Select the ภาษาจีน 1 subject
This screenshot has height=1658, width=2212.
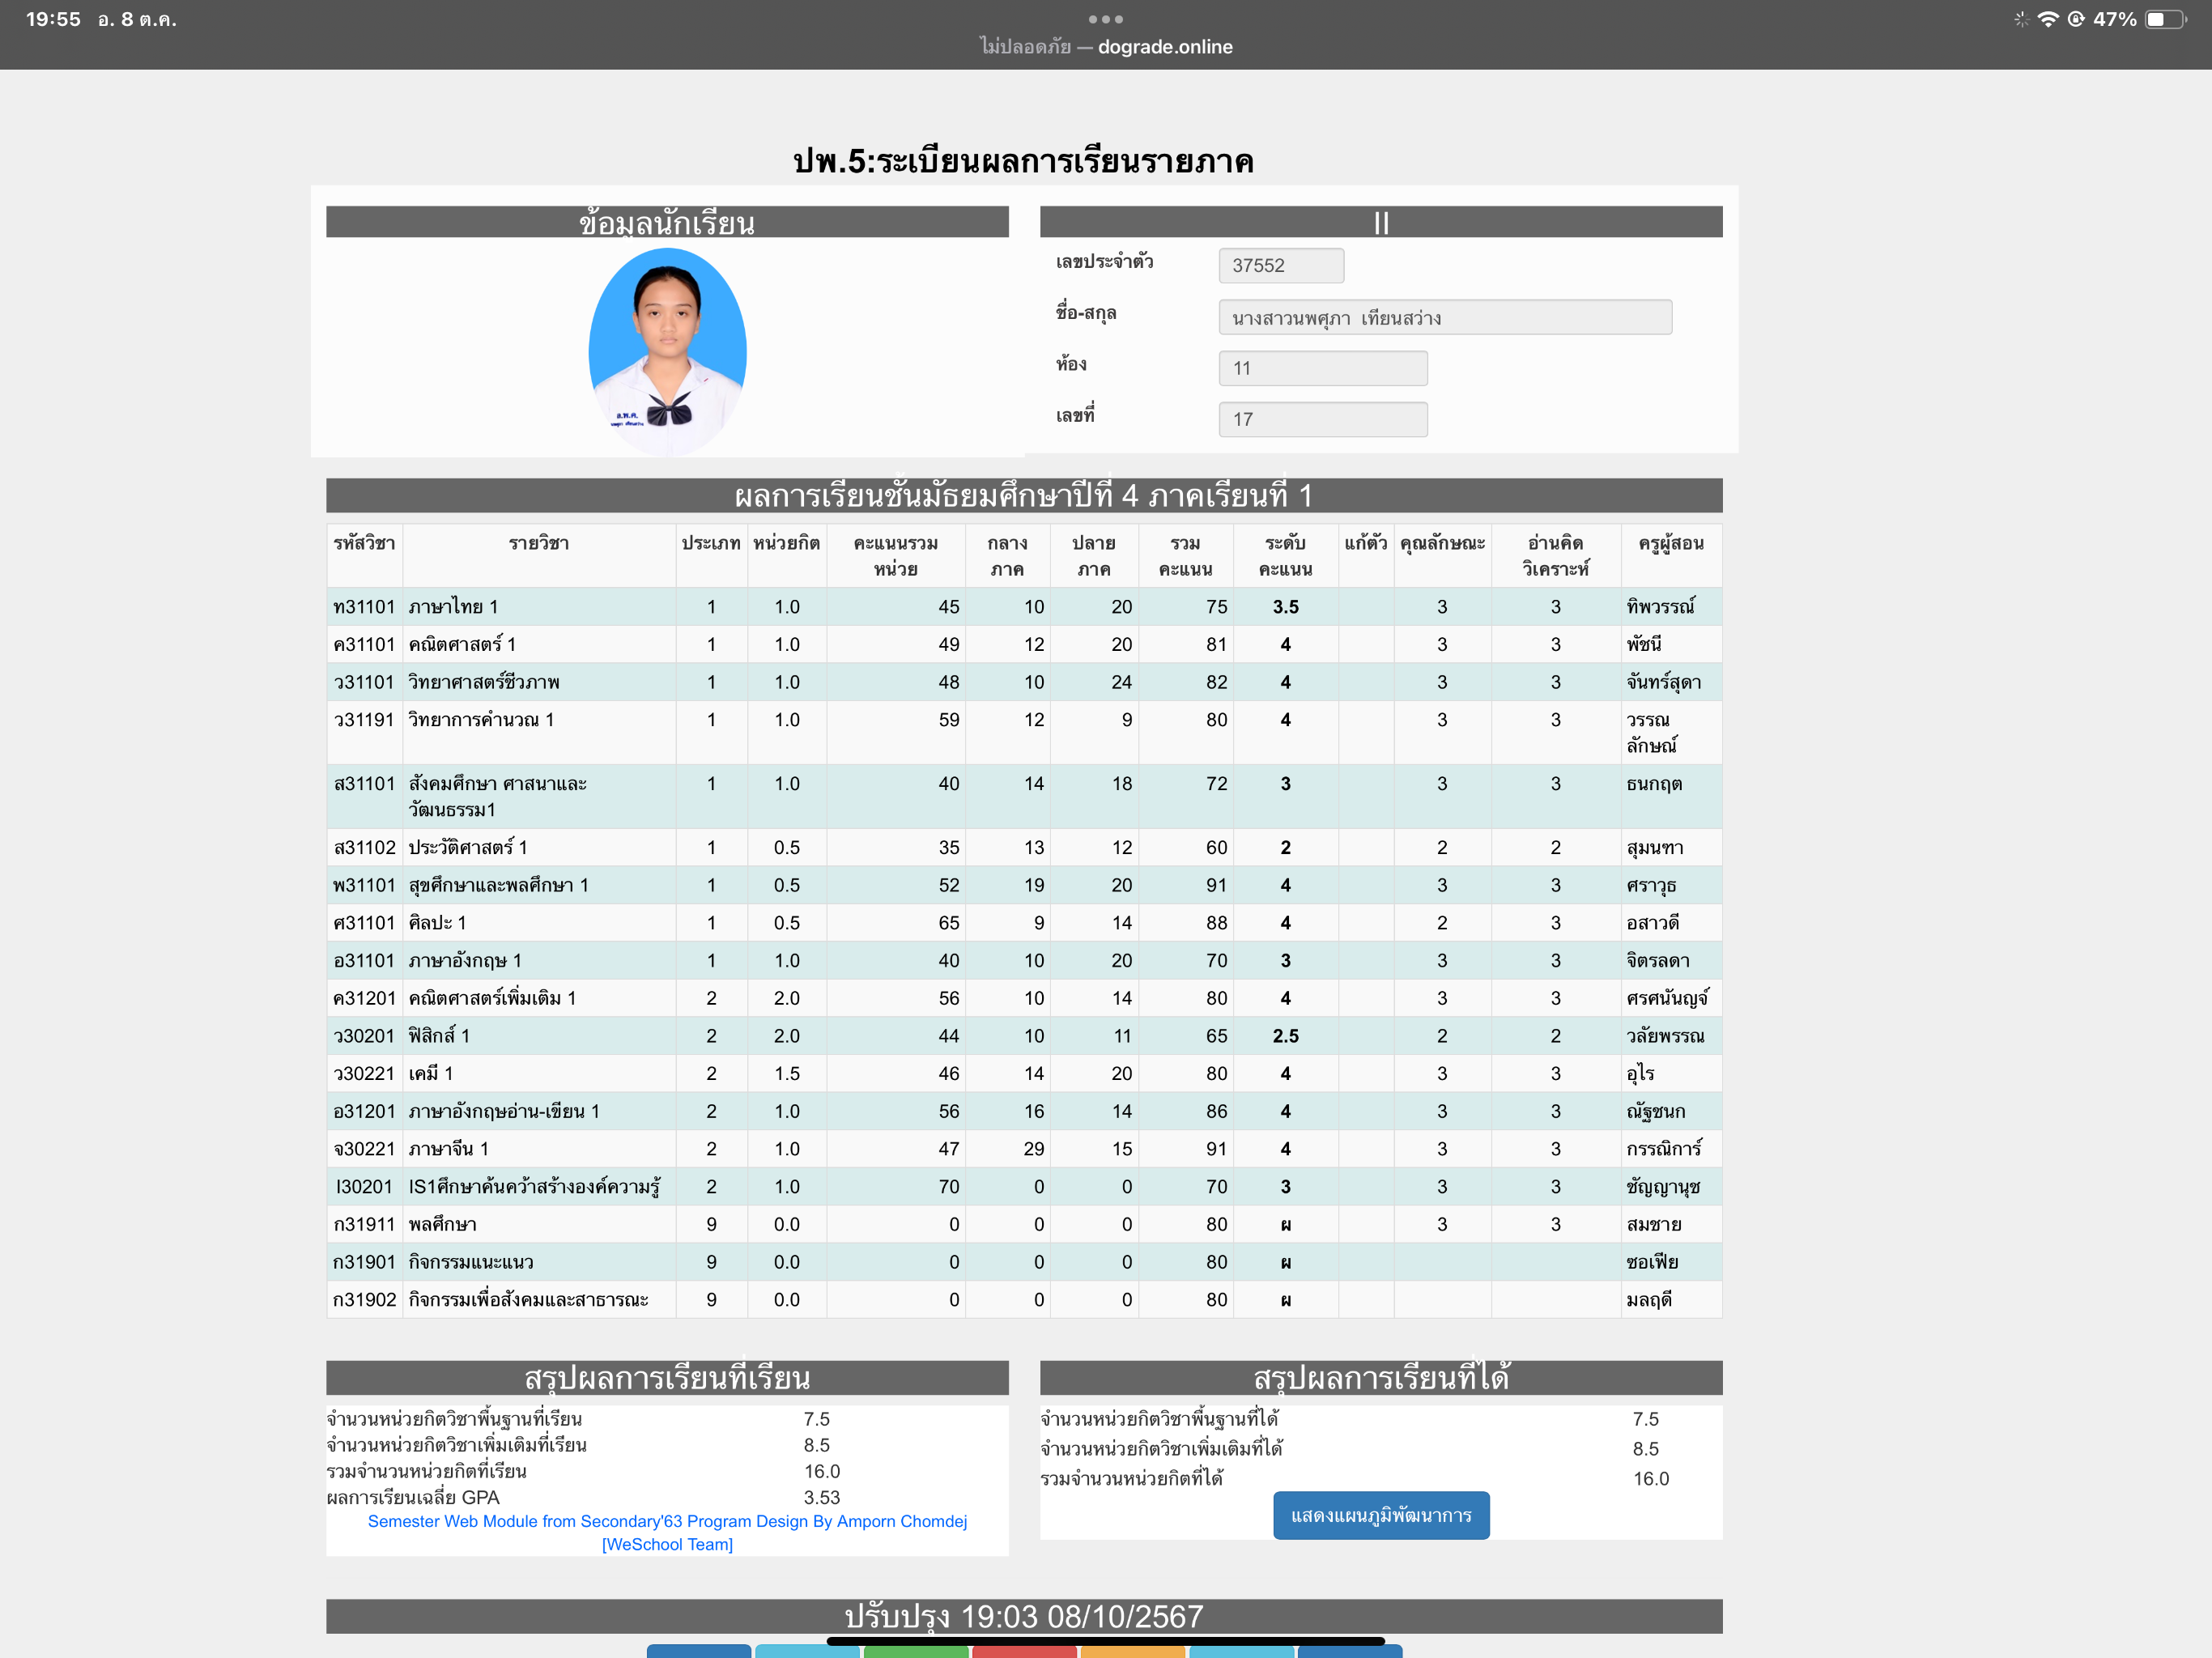(448, 1149)
